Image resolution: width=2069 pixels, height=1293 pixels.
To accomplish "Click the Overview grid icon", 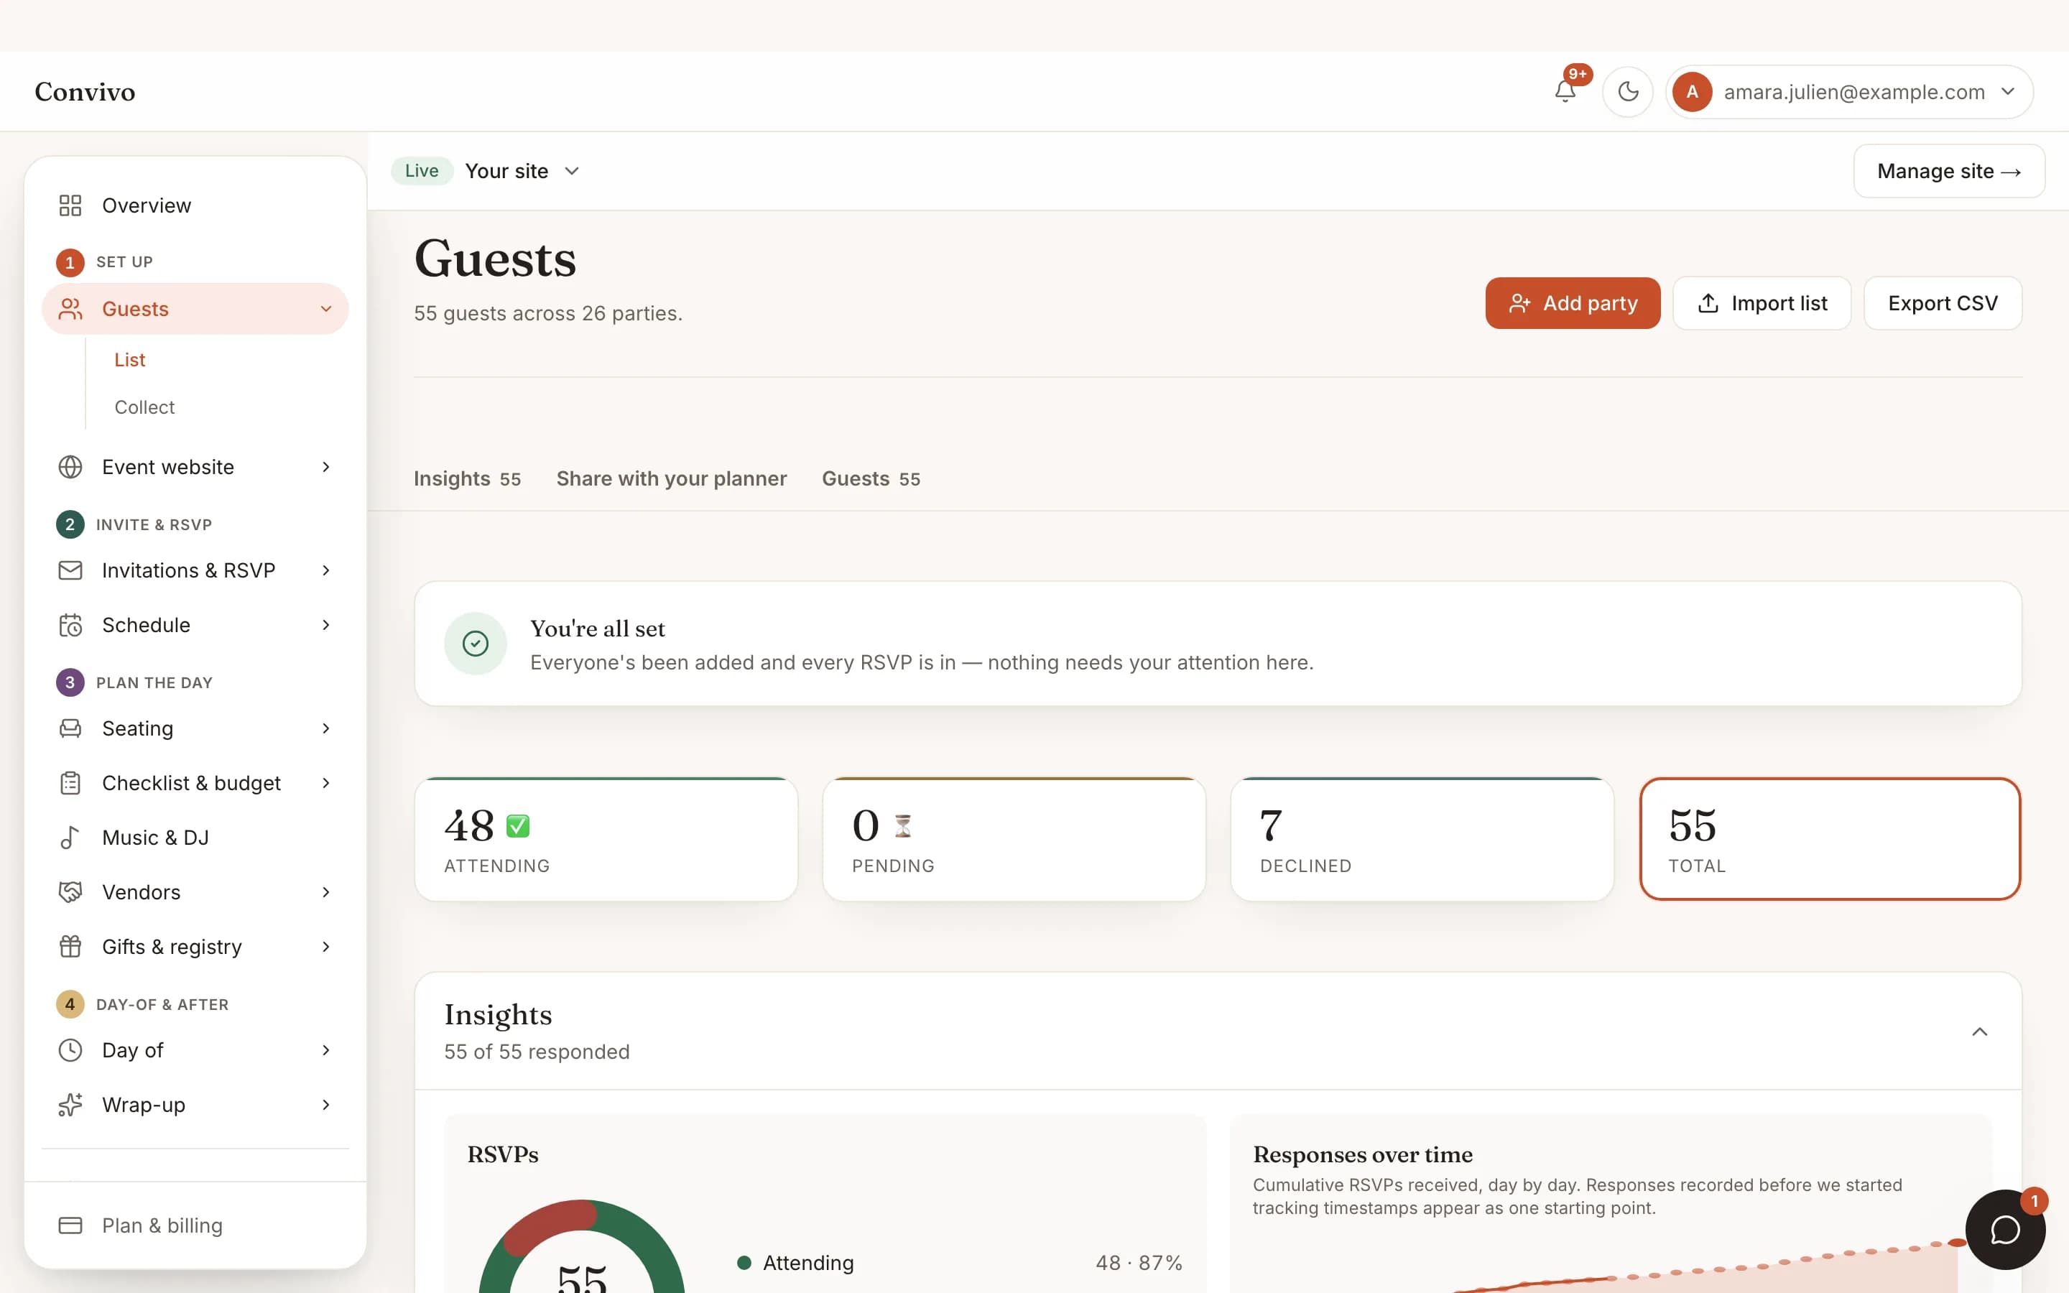I will [70, 205].
